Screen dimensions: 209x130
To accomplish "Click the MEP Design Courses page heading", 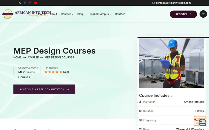I will tap(55, 51).
